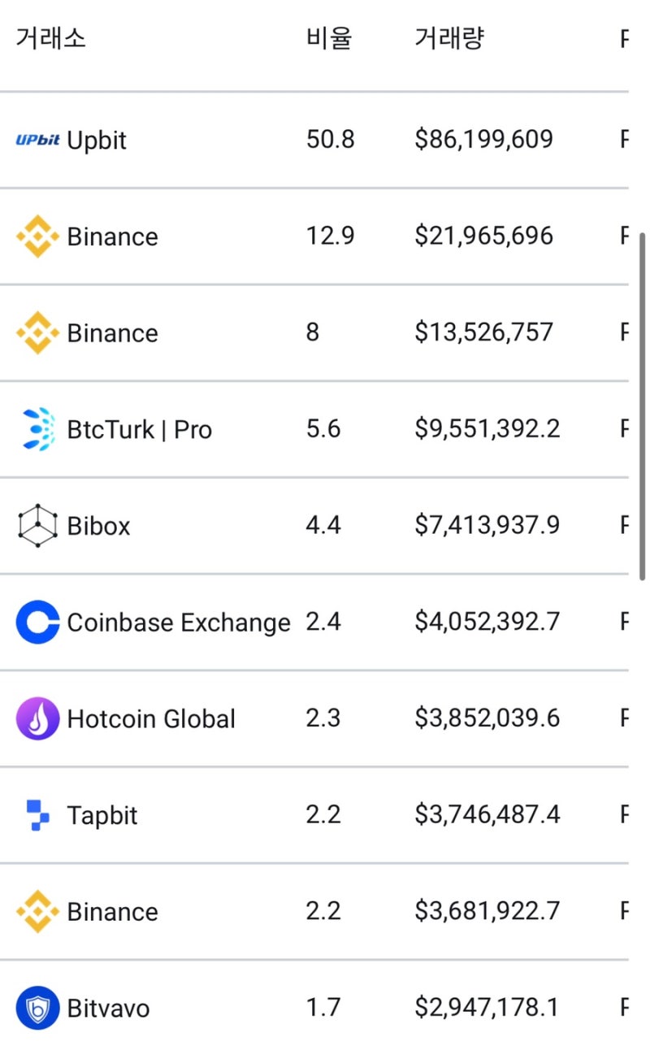Select the $86,199,609 volume cell
This screenshot has height=1050, width=650.
483,140
